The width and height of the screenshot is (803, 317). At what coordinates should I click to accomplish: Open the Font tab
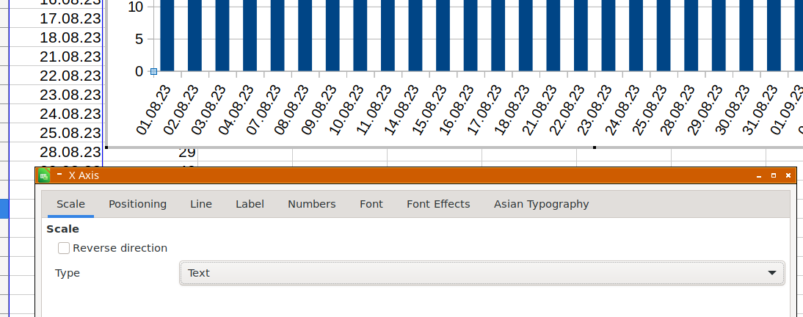[371, 204]
